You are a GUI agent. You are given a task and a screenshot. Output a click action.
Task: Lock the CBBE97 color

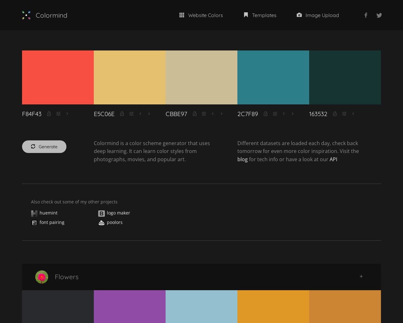click(194, 114)
